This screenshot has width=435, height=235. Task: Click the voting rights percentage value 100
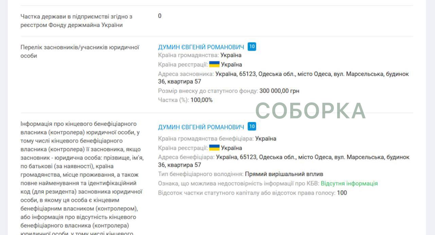pyautogui.click(x=342, y=193)
